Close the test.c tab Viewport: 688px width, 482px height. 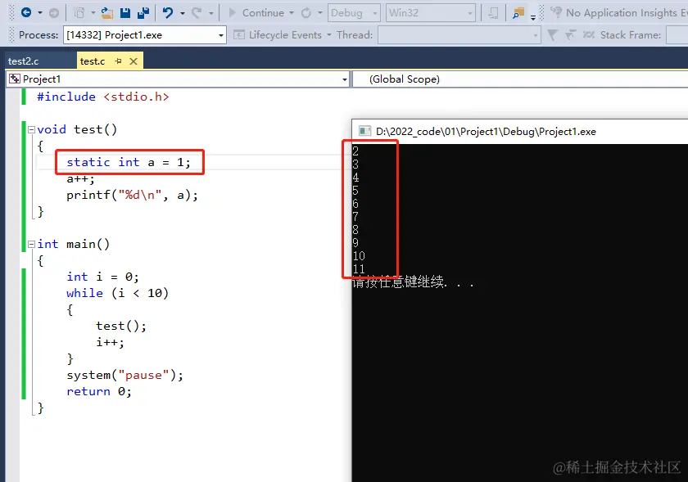[x=134, y=61]
